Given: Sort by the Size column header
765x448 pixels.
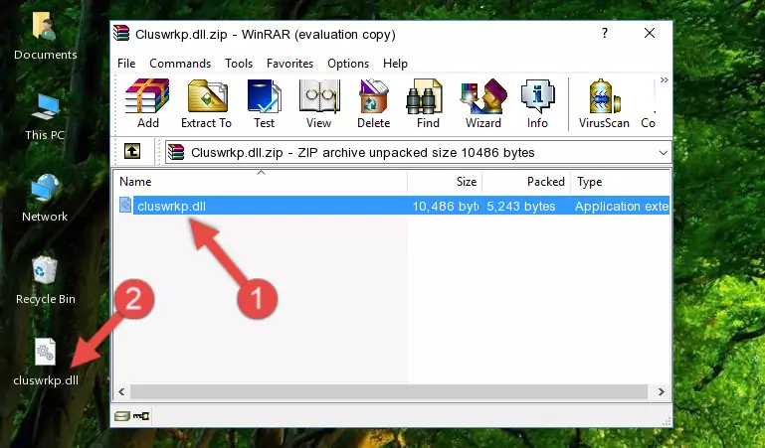Looking at the screenshot, I should pos(445,182).
